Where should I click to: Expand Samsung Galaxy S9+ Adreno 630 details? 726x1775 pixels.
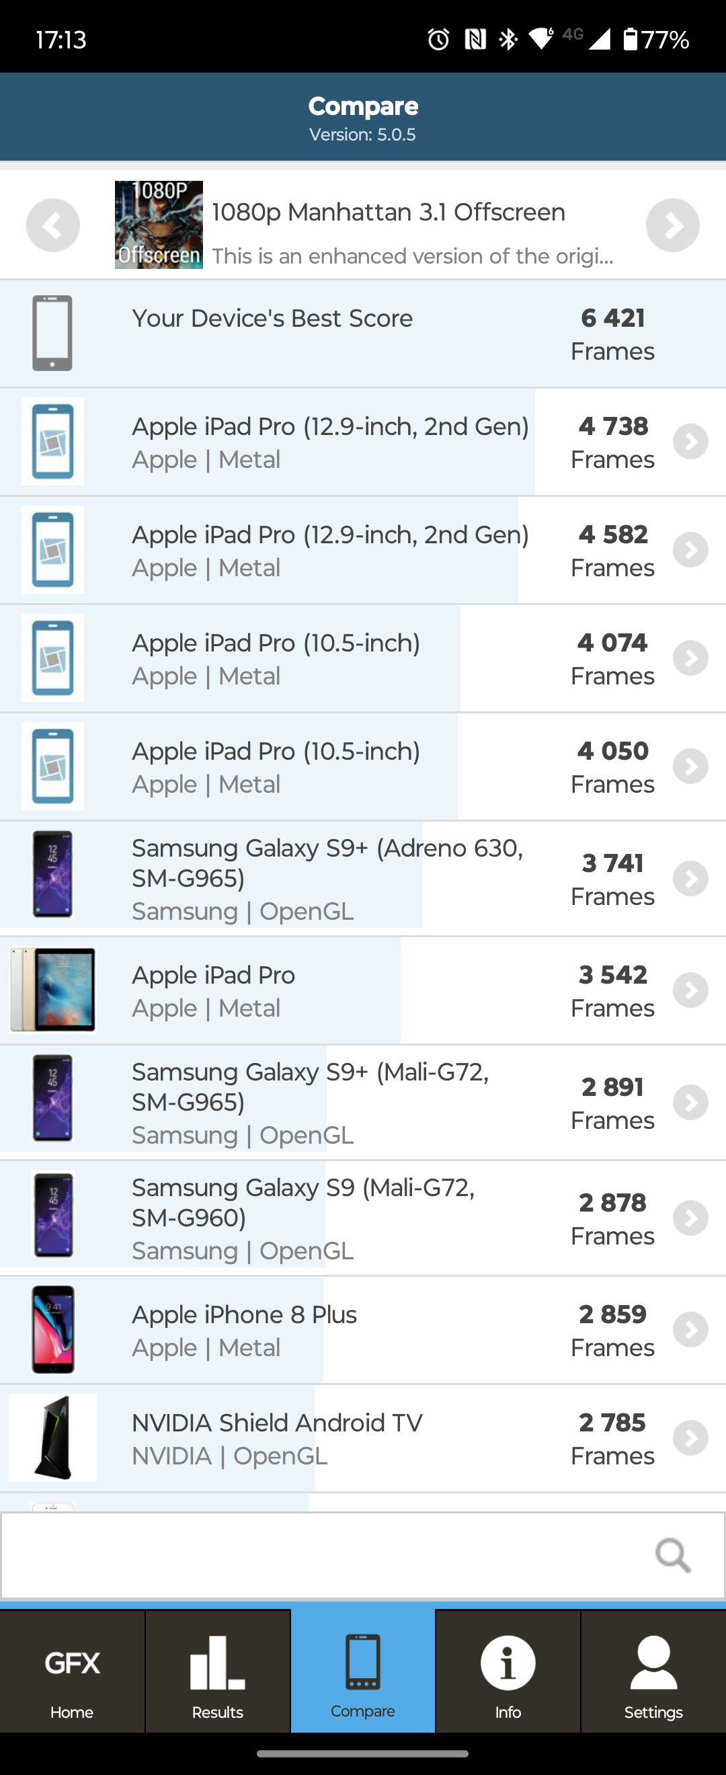point(690,879)
